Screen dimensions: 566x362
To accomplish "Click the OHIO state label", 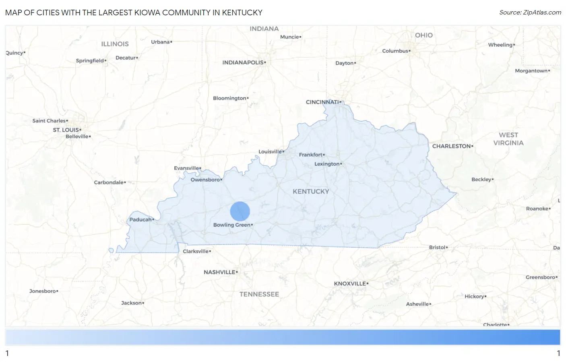I will point(424,35).
